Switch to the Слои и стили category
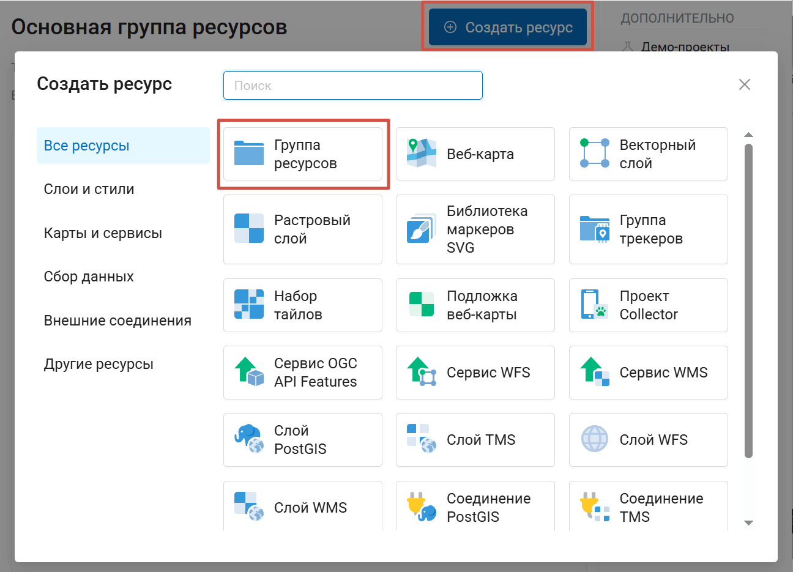 tap(89, 190)
